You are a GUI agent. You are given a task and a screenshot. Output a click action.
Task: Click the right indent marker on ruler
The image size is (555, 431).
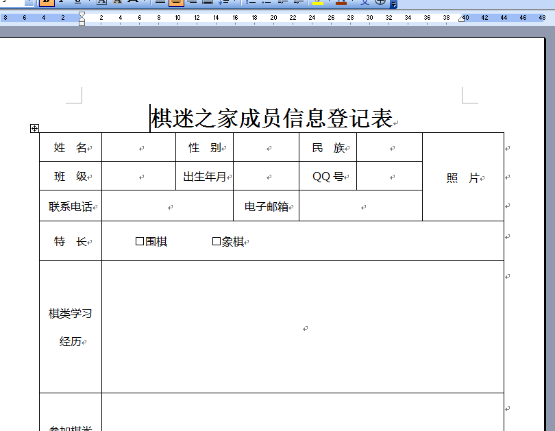(x=461, y=19)
